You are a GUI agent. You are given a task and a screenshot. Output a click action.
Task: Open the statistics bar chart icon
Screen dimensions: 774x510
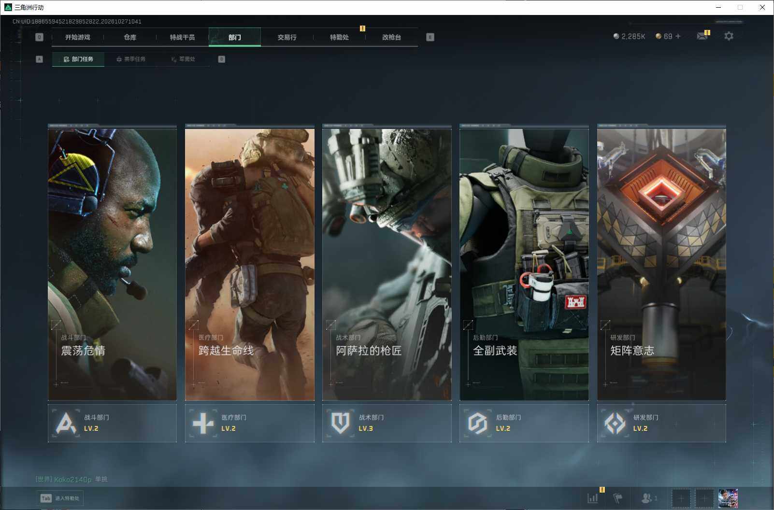click(593, 498)
